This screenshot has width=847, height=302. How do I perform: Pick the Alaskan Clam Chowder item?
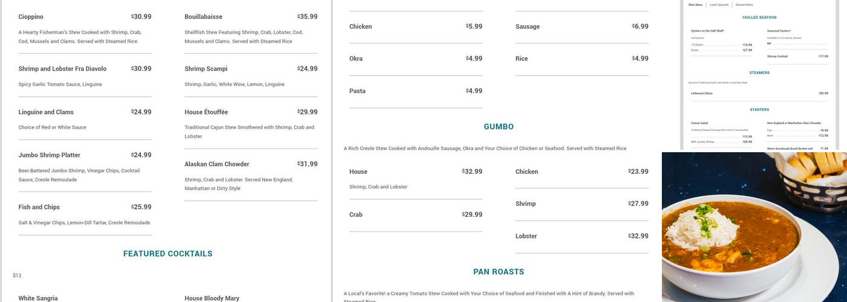click(x=217, y=164)
